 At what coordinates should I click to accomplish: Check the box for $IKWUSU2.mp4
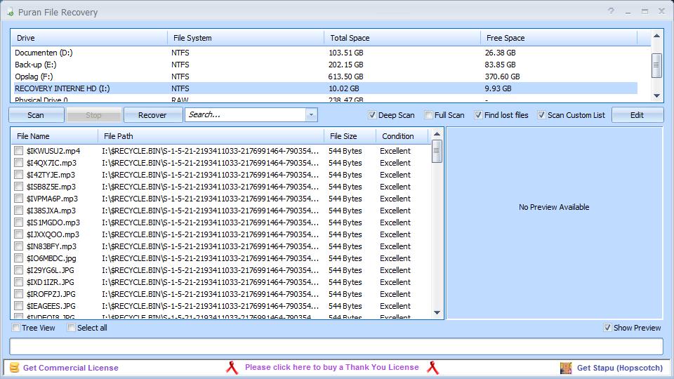pyautogui.click(x=18, y=151)
